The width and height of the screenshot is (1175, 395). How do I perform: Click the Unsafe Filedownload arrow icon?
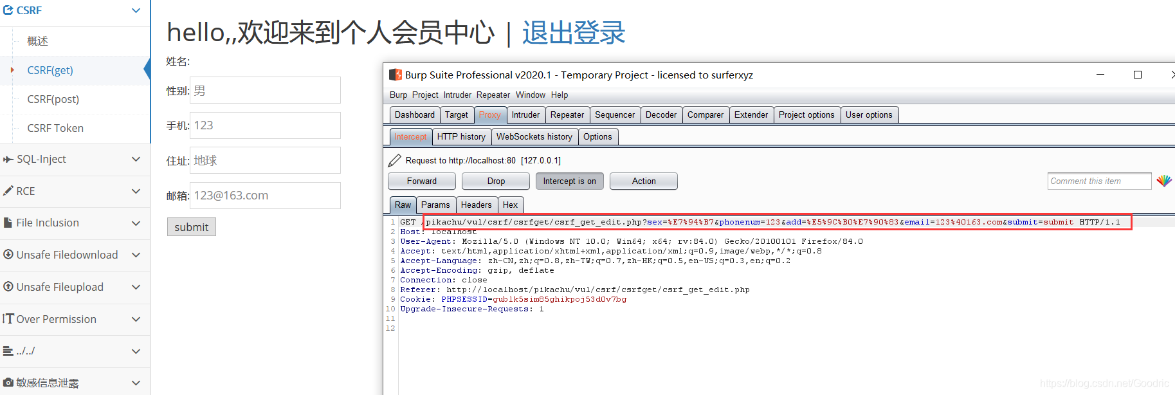pyautogui.click(x=8, y=255)
